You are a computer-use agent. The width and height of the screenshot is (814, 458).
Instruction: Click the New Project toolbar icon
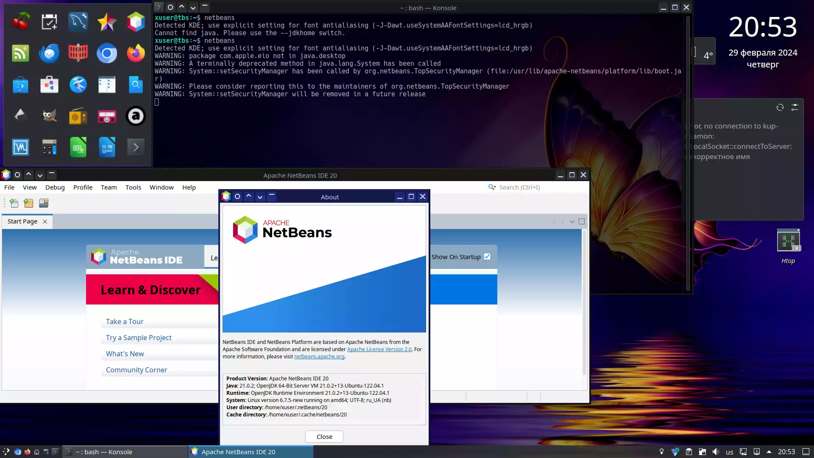point(28,203)
